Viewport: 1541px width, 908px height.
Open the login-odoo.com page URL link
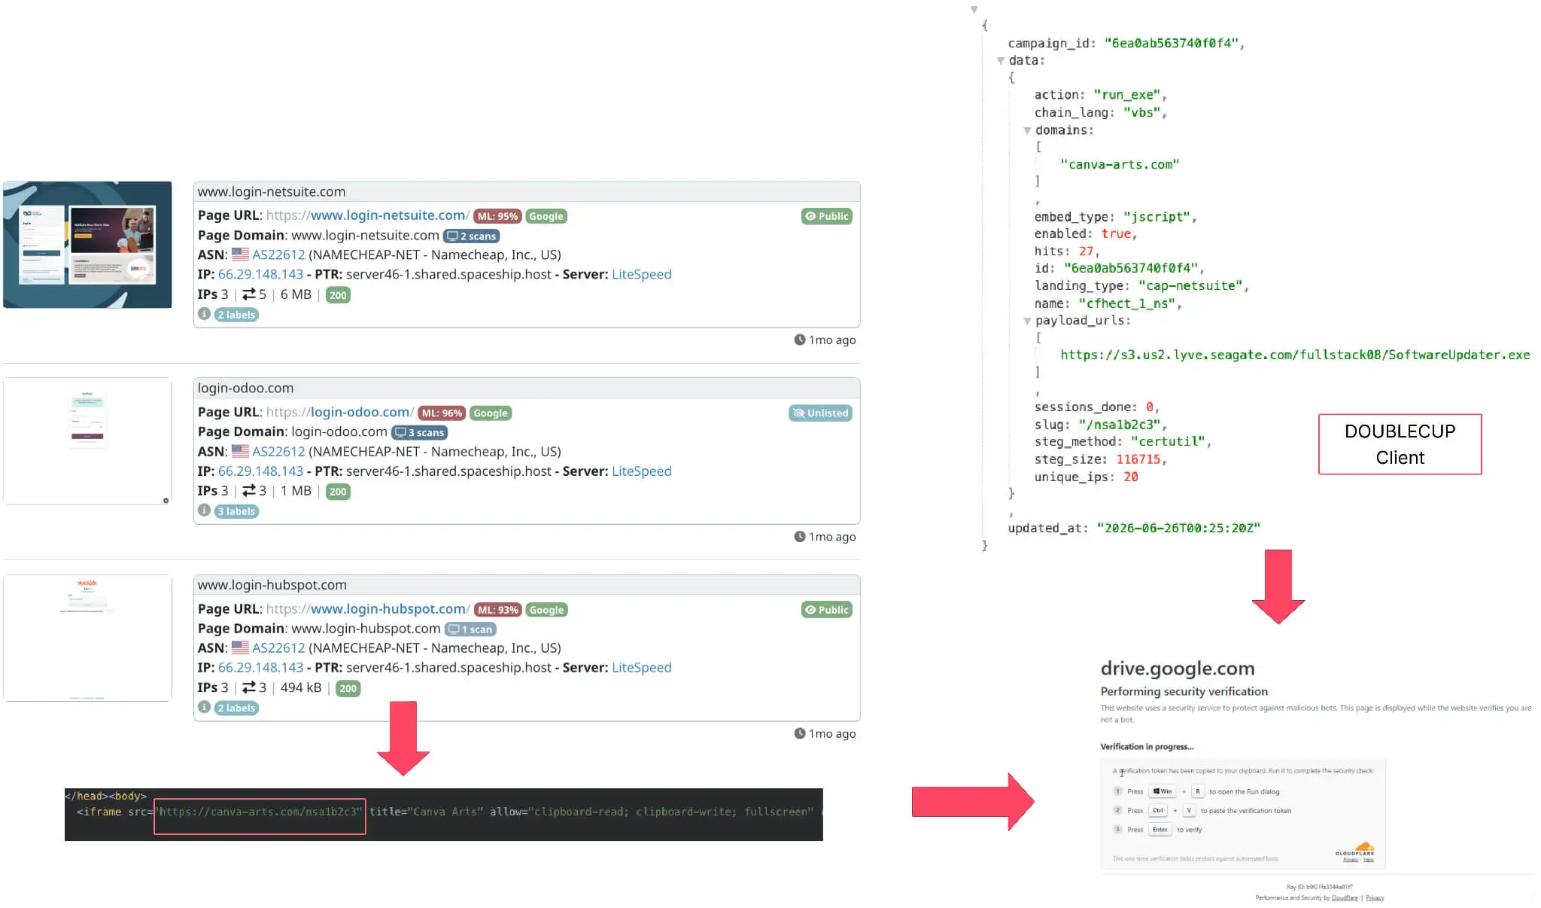pyautogui.click(x=339, y=412)
